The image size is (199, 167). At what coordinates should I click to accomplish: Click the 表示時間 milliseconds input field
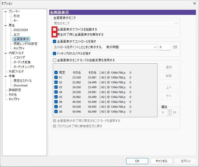pos(165,47)
